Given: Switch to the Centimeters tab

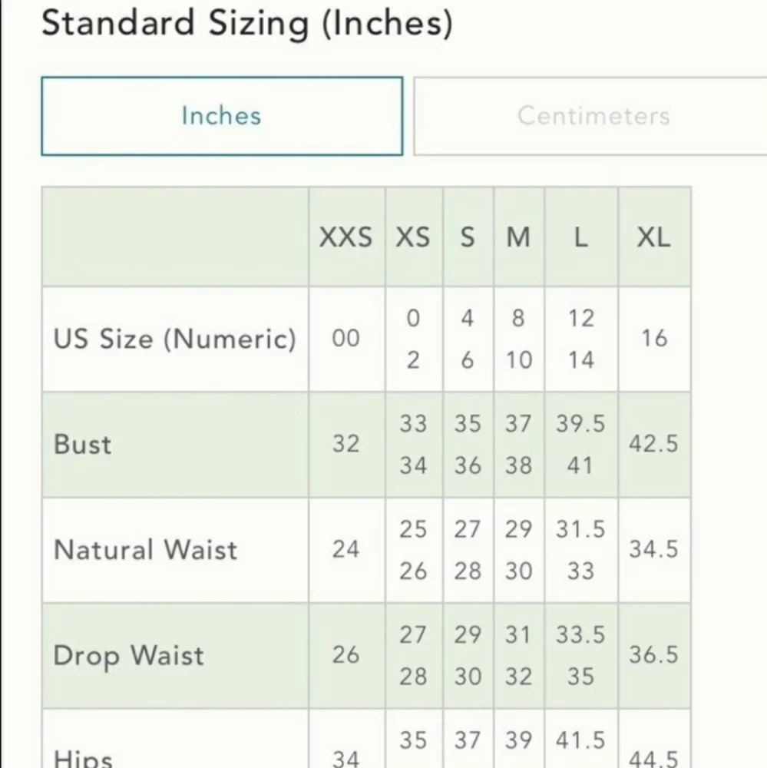Looking at the screenshot, I should [593, 116].
